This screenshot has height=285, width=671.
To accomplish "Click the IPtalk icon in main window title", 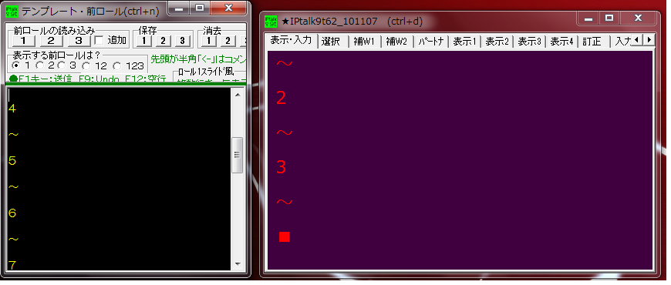I will [x=271, y=22].
